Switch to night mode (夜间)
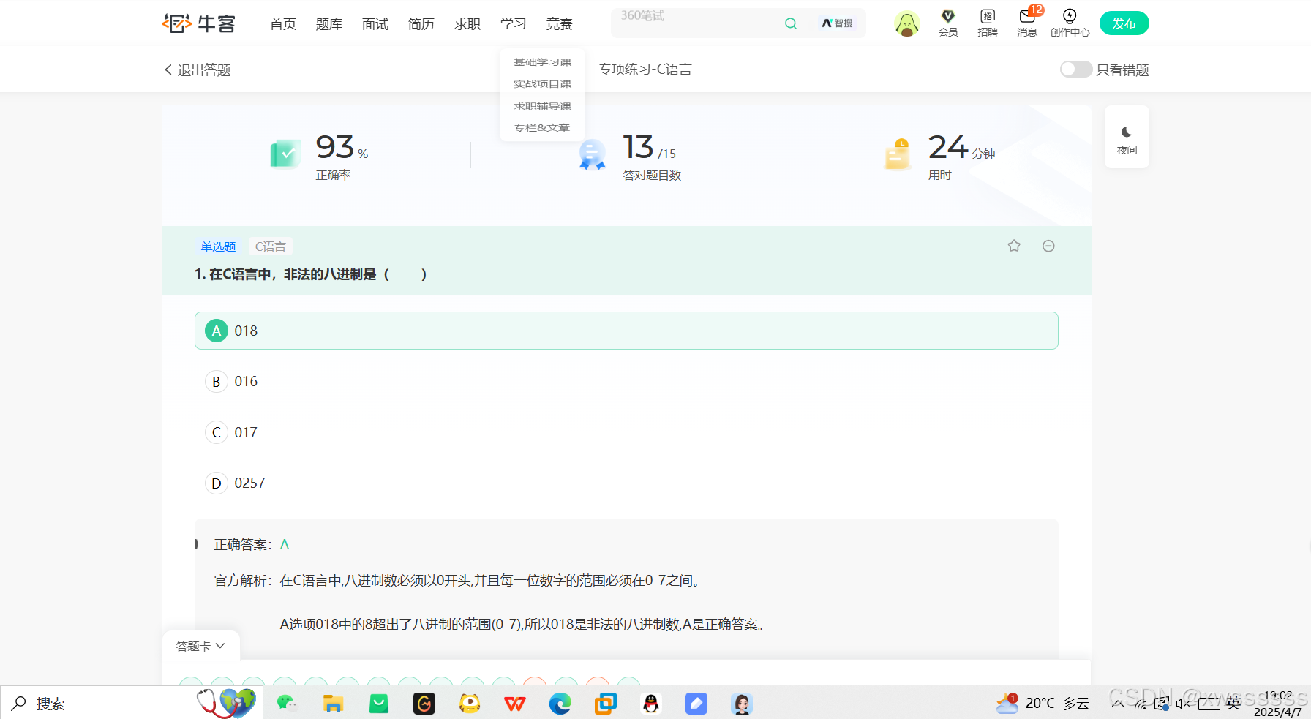The width and height of the screenshot is (1311, 719). tap(1127, 139)
